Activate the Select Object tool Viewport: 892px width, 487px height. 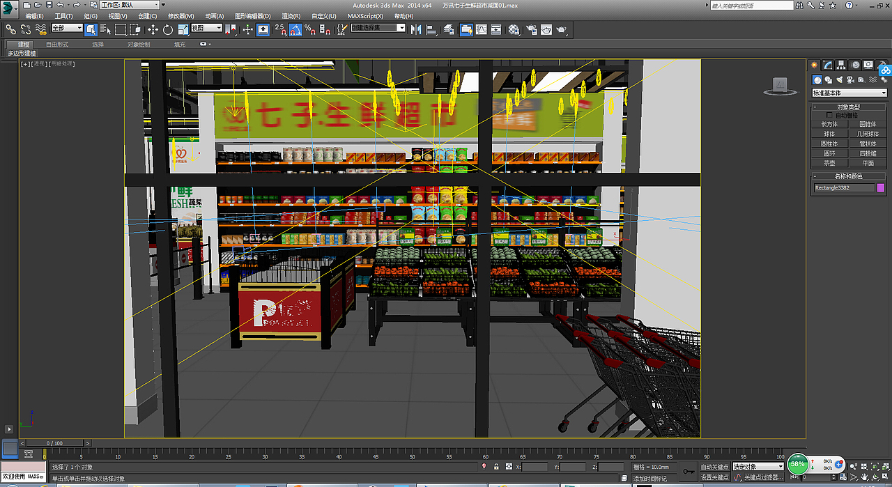[x=91, y=29]
